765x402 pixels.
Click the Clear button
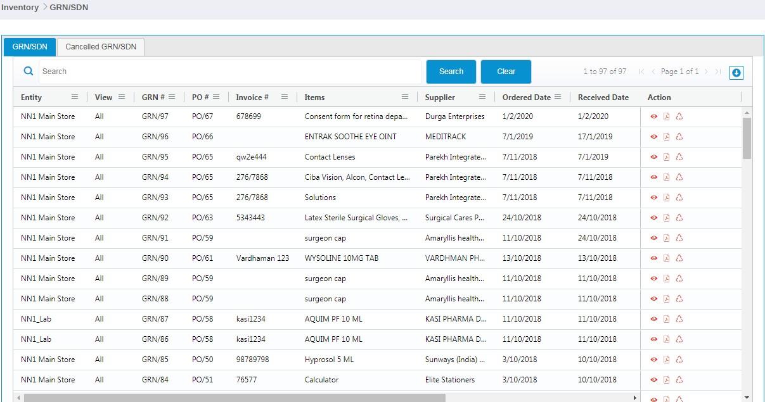[x=506, y=72]
